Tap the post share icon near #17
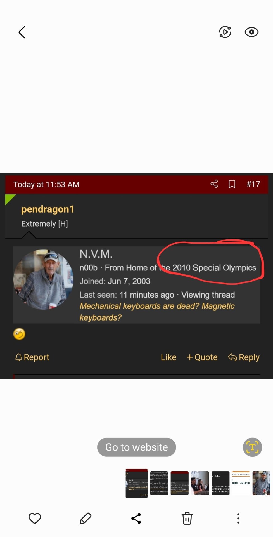Image resolution: width=273 pixels, height=537 pixels. click(214, 184)
